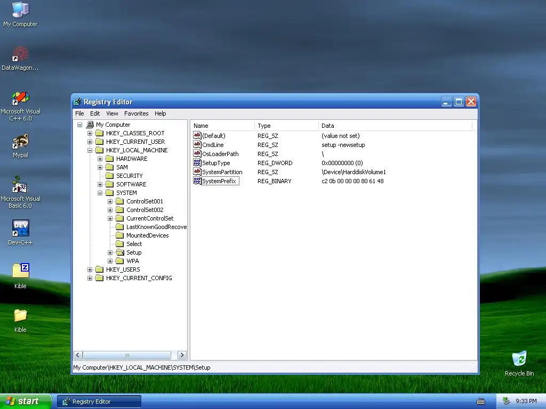Open the View menu
The height and width of the screenshot is (409, 546).
(x=112, y=113)
